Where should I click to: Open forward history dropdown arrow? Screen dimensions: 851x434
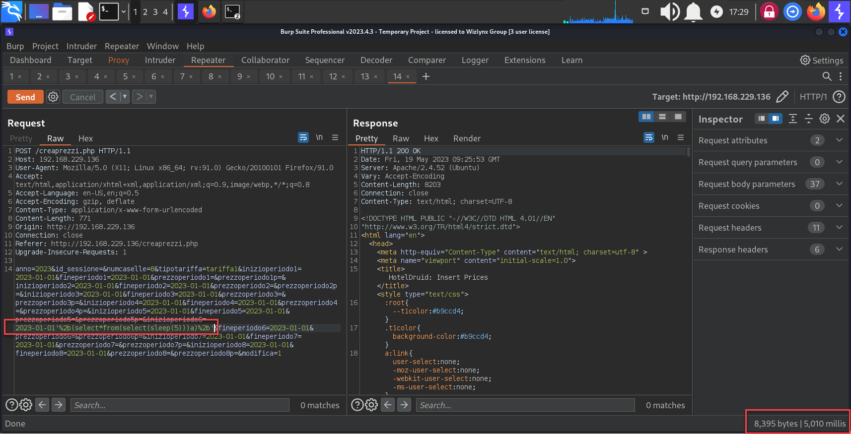tap(151, 97)
